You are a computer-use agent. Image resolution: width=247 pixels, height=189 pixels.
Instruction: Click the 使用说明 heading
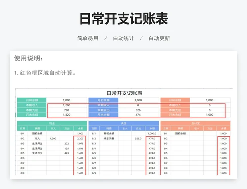point(29,58)
